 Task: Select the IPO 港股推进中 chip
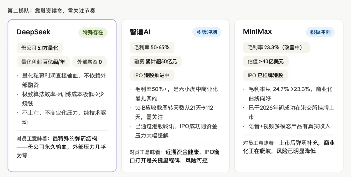(152, 76)
